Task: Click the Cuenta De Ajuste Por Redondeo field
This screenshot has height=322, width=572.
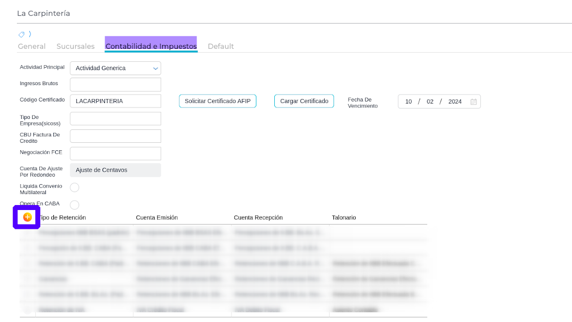Action: click(x=115, y=170)
